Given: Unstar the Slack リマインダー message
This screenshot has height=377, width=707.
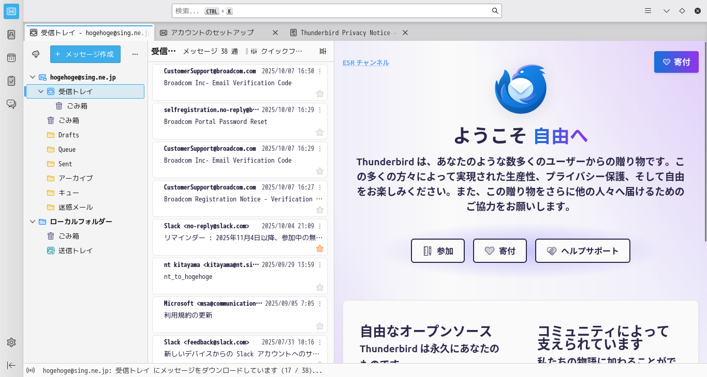Looking at the screenshot, I should click(320, 248).
